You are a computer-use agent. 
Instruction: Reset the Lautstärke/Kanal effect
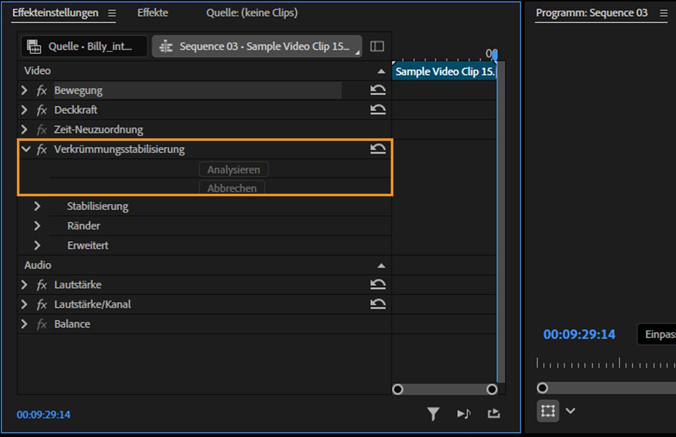click(x=378, y=304)
